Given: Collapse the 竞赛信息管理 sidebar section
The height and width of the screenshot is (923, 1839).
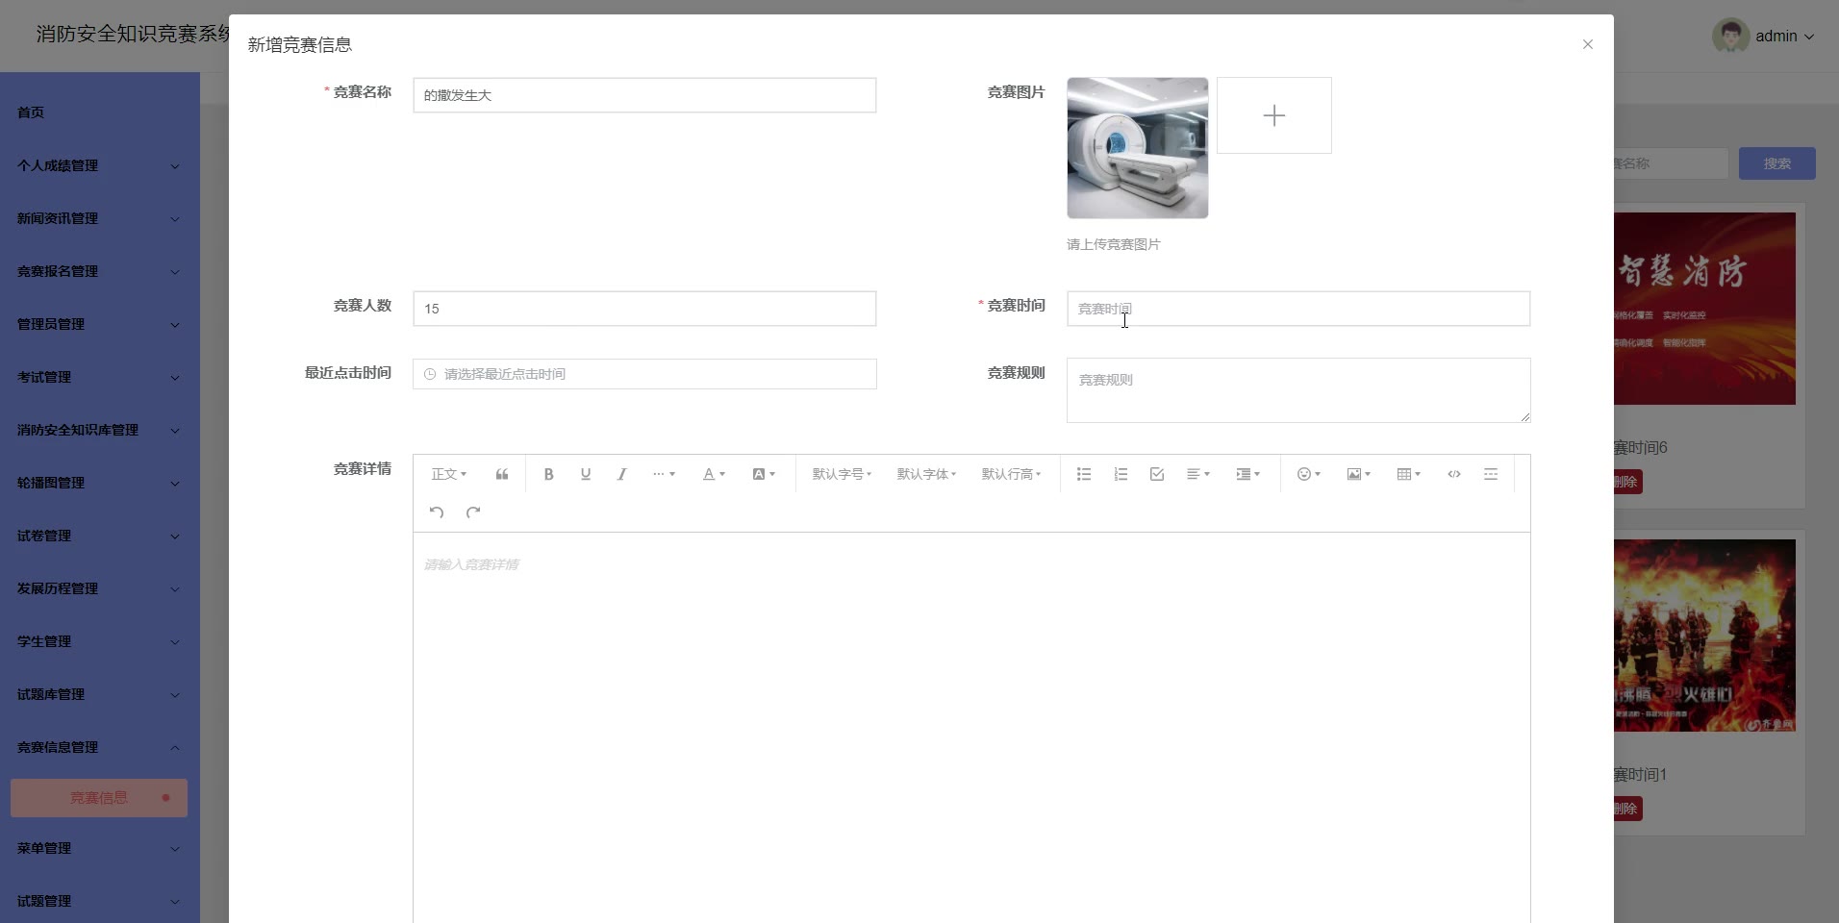Looking at the screenshot, I should (x=100, y=747).
